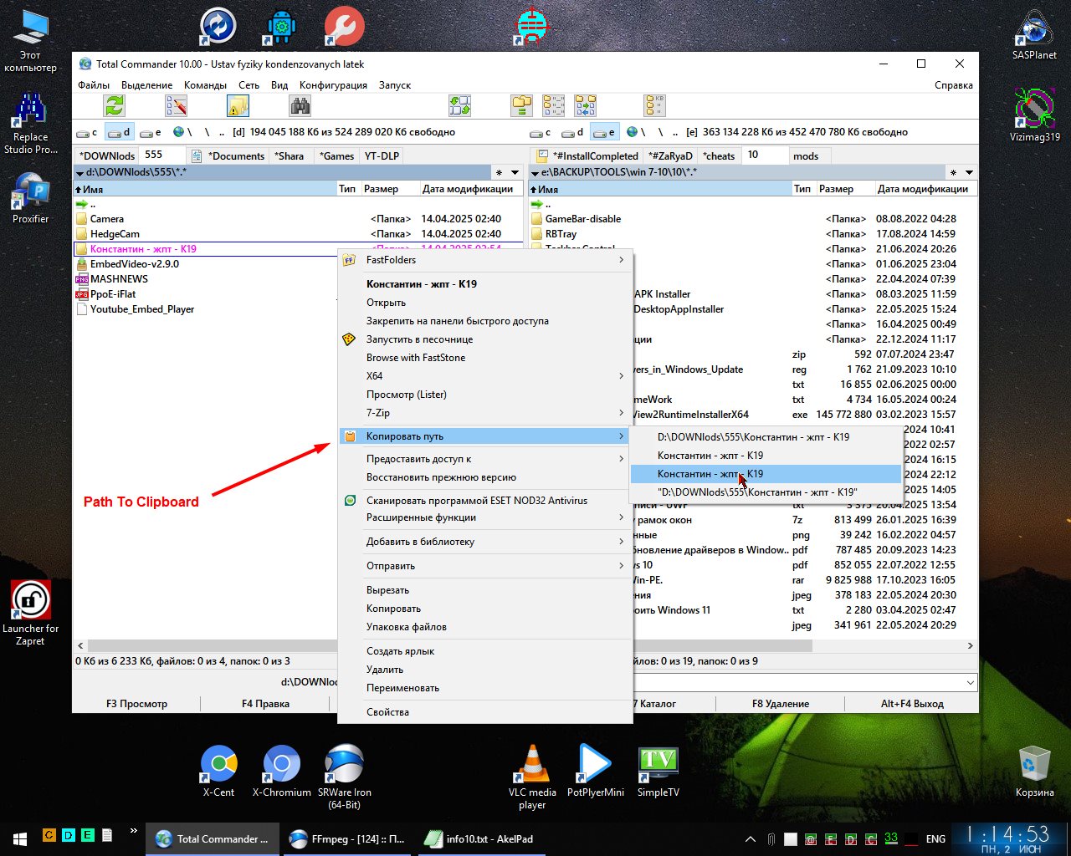
Task: Switch to AkelPad info10.txt in taskbar
Action: pos(480,838)
